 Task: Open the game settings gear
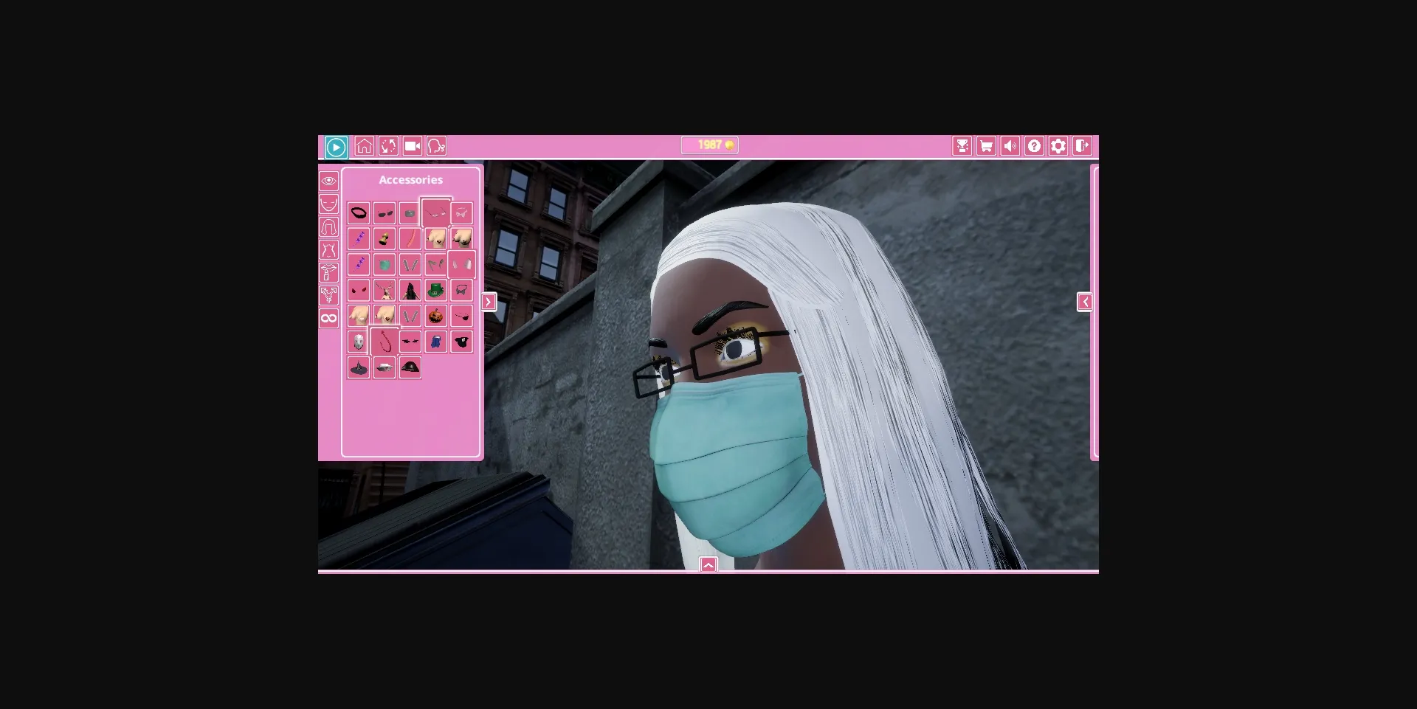[x=1058, y=146]
